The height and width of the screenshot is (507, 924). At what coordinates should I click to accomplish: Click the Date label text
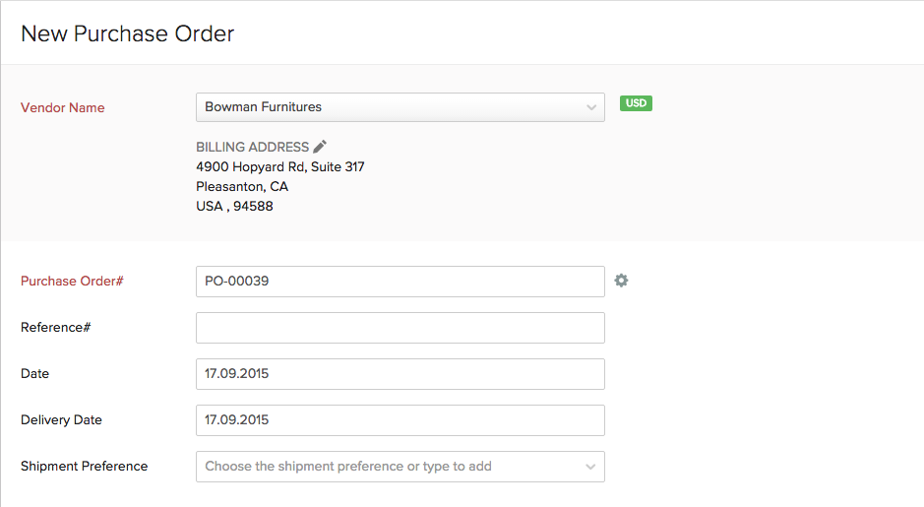(x=34, y=374)
